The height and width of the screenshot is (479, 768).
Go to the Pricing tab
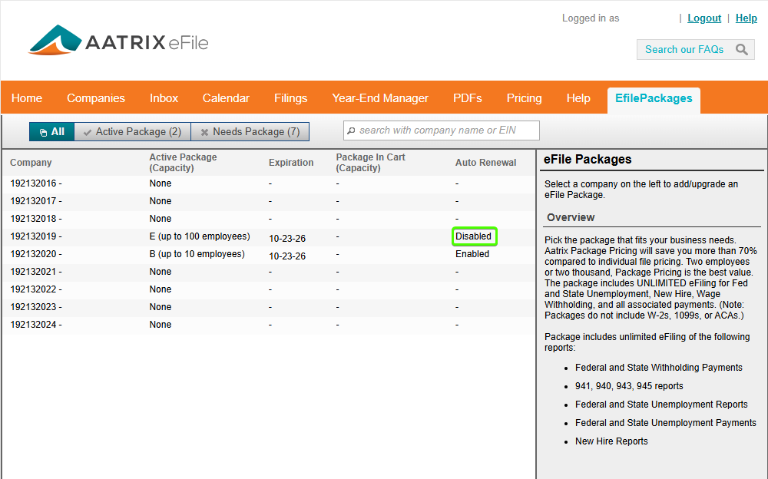524,98
